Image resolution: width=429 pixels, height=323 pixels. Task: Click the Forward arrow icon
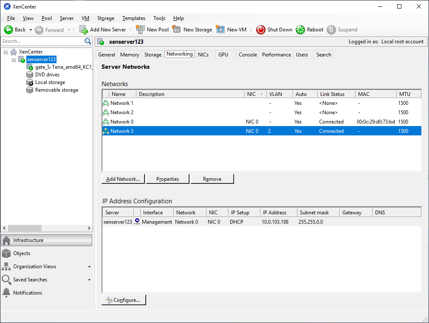tap(39, 30)
